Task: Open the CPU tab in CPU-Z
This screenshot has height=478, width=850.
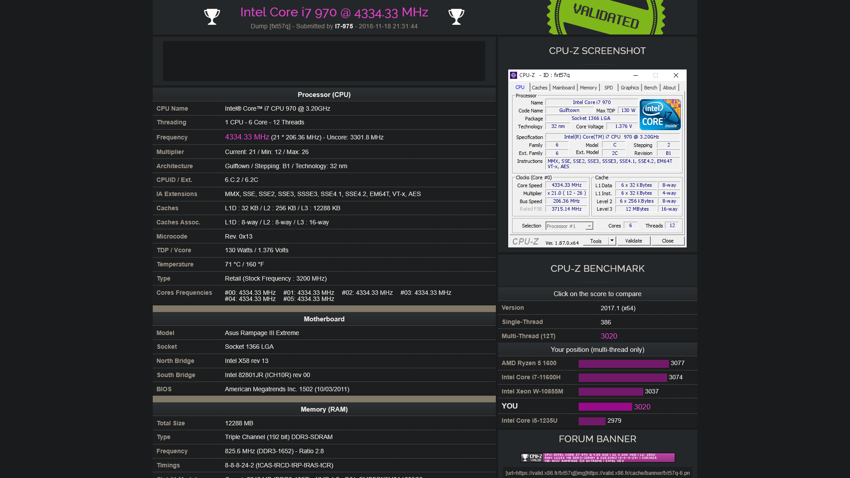Action: pyautogui.click(x=520, y=88)
